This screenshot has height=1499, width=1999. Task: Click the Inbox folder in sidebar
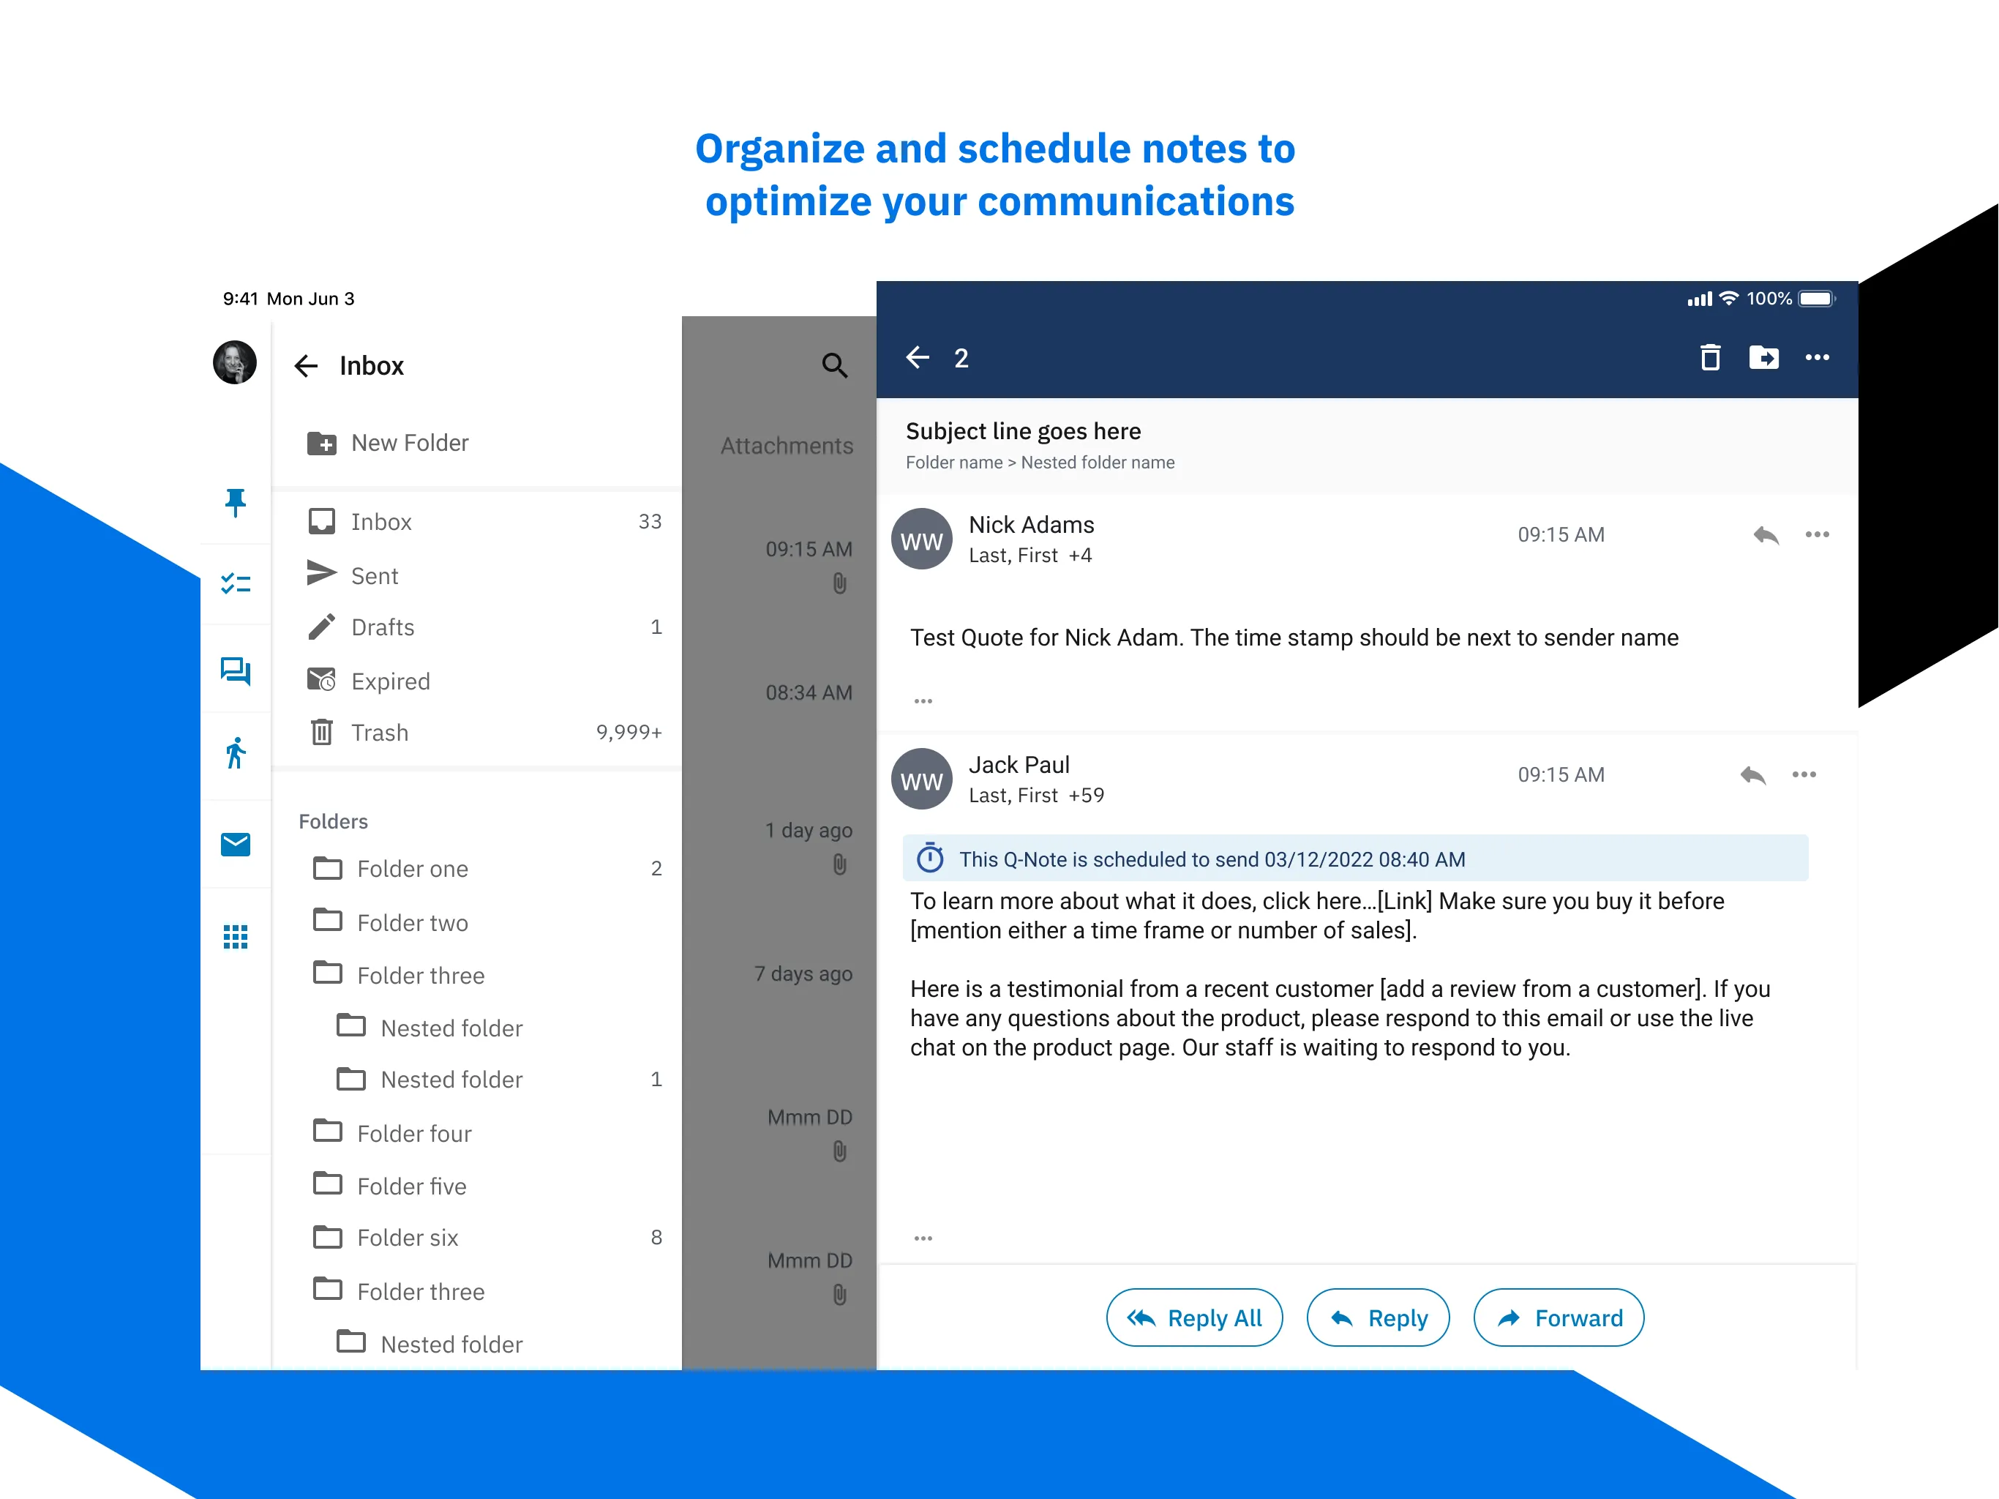384,521
